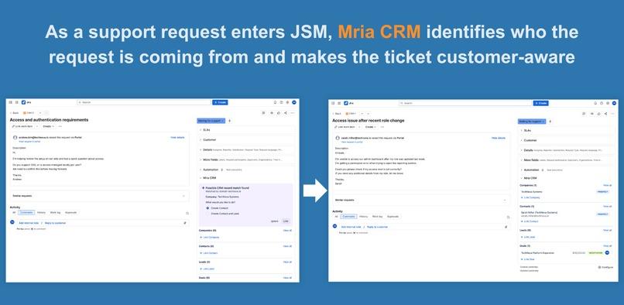Screen dimensions: 624x305
Task: Select Create Contact radio option
Action: click(207, 207)
